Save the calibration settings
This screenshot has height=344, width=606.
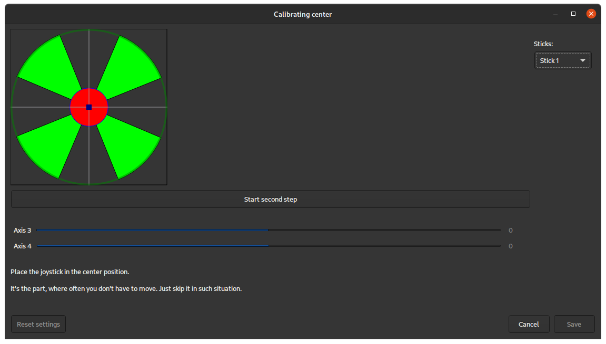(574, 324)
